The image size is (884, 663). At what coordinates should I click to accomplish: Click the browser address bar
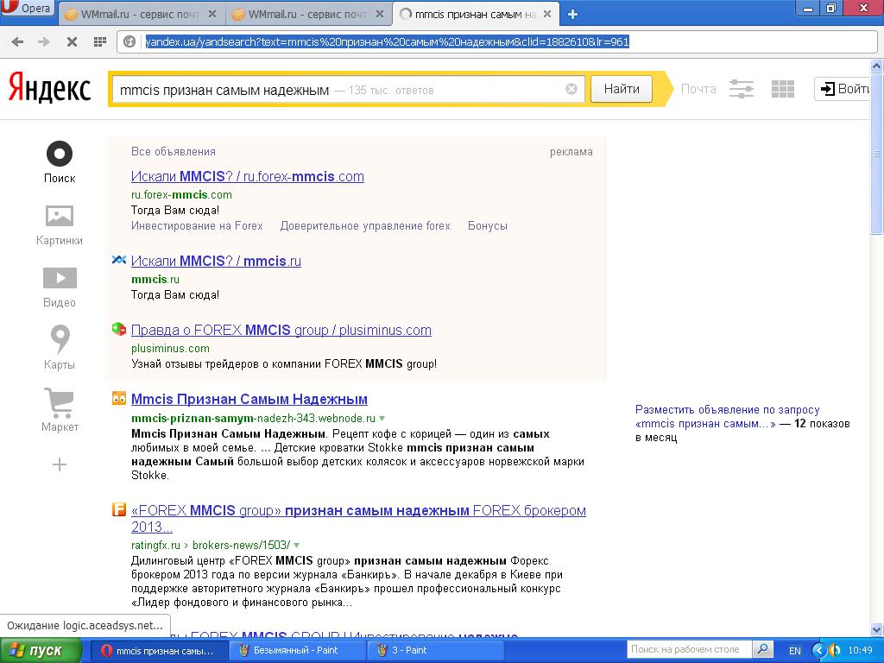(498, 41)
